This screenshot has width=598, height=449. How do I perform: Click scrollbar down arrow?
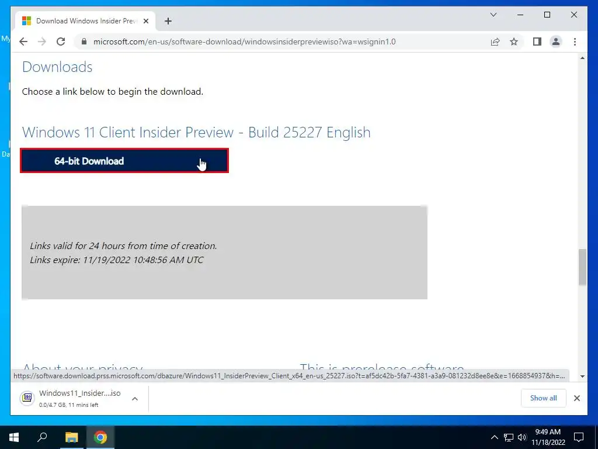582,377
